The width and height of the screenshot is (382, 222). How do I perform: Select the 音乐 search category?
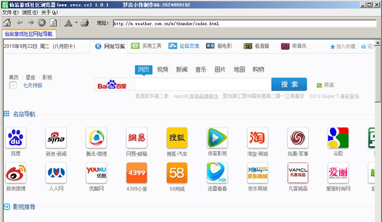tap(201, 69)
